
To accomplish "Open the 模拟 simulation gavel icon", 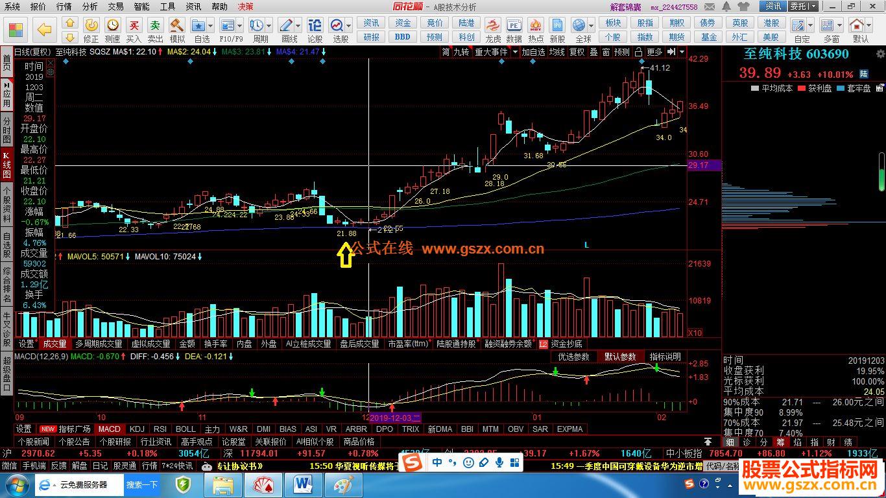I will [177, 25].
